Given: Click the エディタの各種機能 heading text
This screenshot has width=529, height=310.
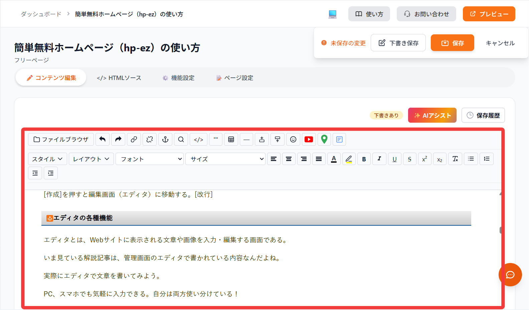Looking at the screenshot, I should point(83,218).
